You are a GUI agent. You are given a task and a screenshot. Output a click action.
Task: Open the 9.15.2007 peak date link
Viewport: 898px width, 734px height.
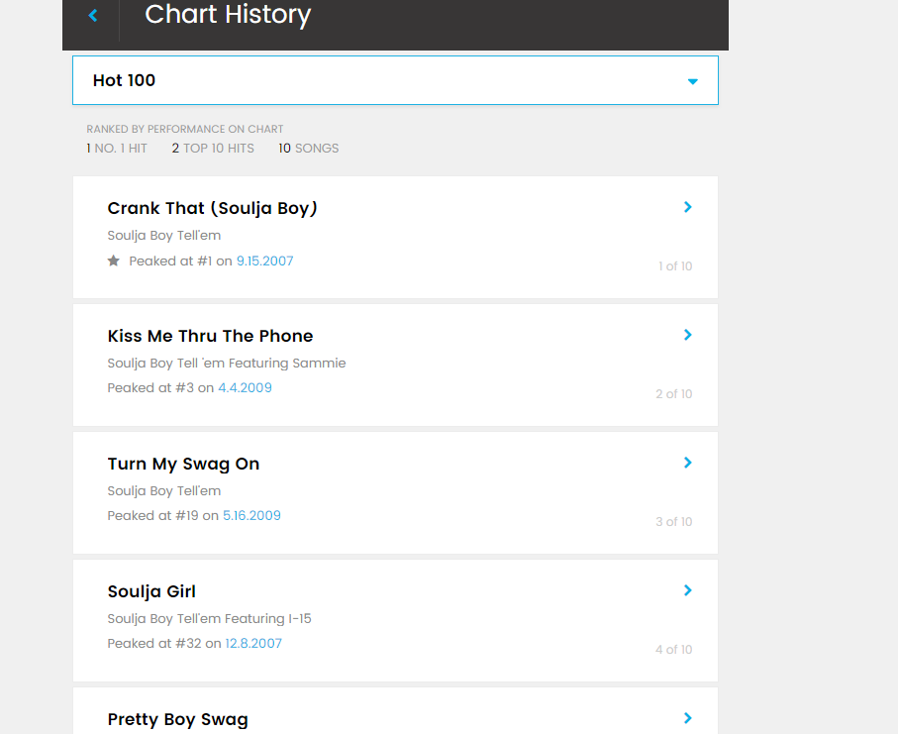point(264,262)
